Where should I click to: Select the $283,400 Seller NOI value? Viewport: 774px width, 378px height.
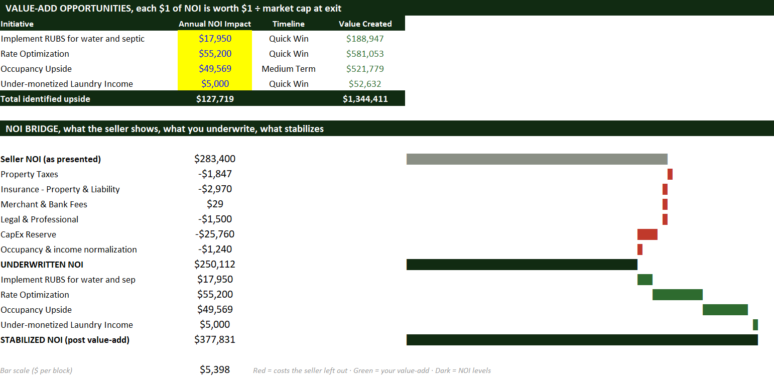coord(215,159)
